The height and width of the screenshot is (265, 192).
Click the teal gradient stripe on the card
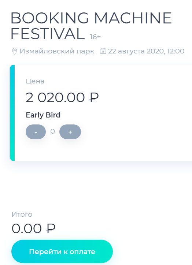pos(12,113)
